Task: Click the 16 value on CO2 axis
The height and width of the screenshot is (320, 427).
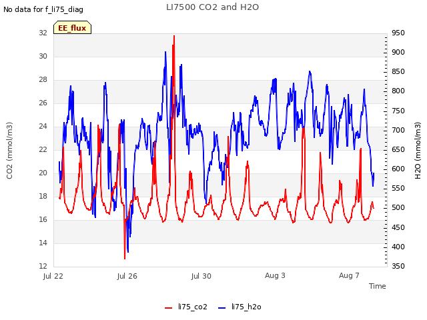Action: pos(43,219)
